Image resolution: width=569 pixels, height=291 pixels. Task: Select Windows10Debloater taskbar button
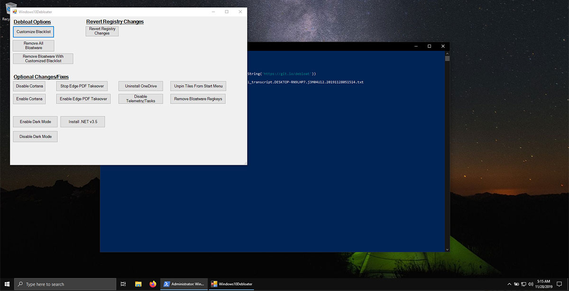click(232, 284)
